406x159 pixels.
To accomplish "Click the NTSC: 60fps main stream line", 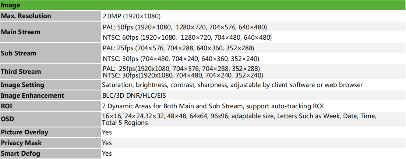I will click(187, 38).
